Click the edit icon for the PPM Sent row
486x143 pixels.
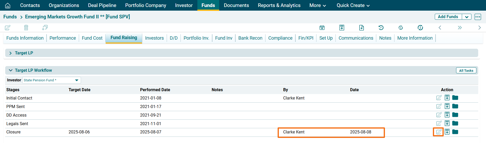439,106
